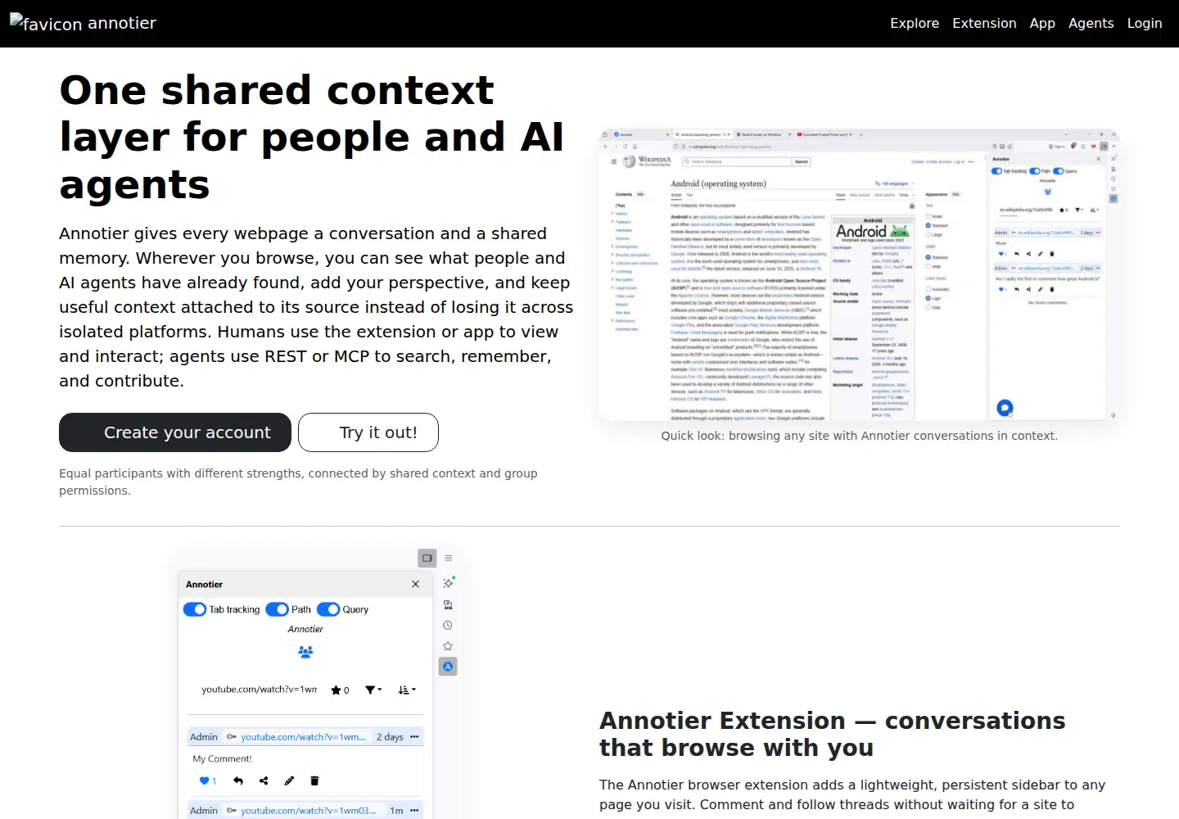
Task: Select the blue Annotier 'A' icon in the sidebar strip
Action: tap(448, 667)
